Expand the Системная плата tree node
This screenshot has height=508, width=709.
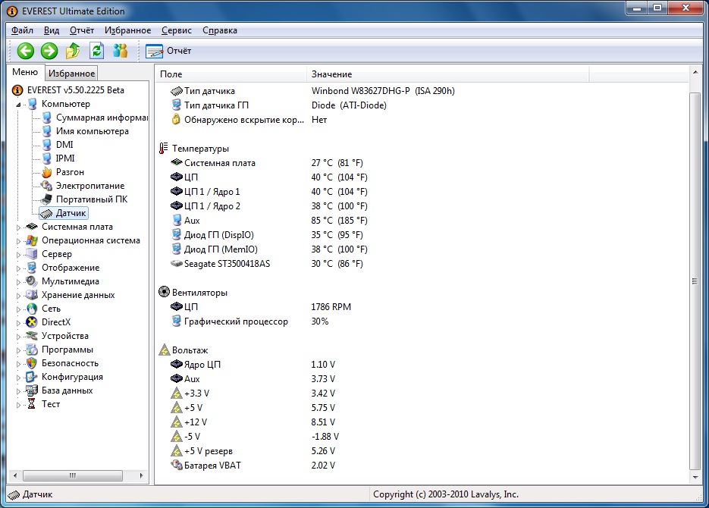coord(19,227)
